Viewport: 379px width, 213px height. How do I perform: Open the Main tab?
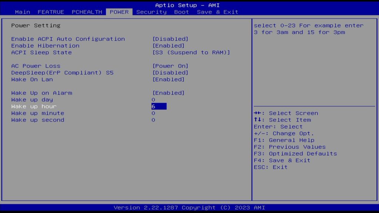23,12
